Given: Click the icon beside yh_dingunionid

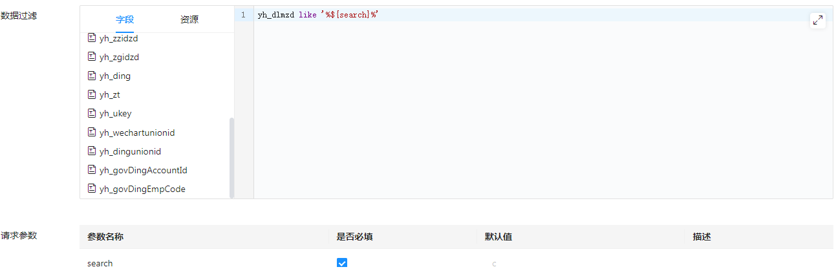Looking at the screenshot, I should 92,151.
